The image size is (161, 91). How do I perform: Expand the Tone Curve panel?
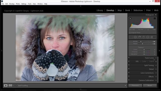pyautogui.click(x=156, y=58)
